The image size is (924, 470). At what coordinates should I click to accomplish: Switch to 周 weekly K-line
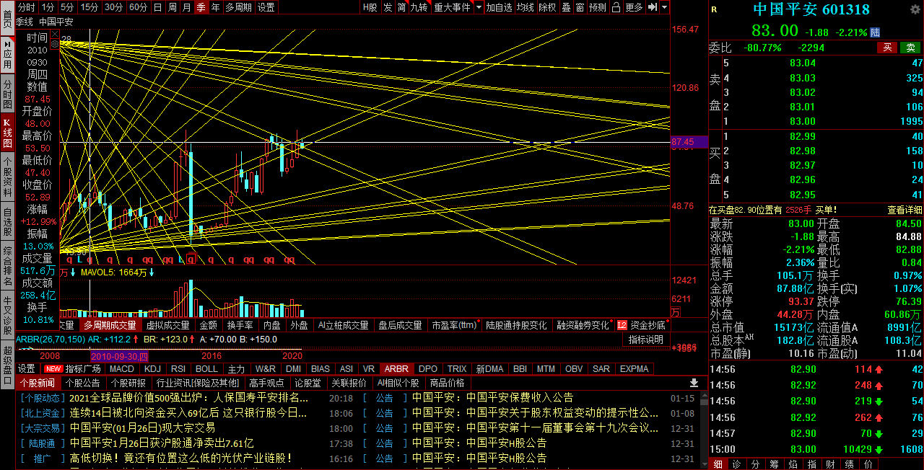(172, 7)
